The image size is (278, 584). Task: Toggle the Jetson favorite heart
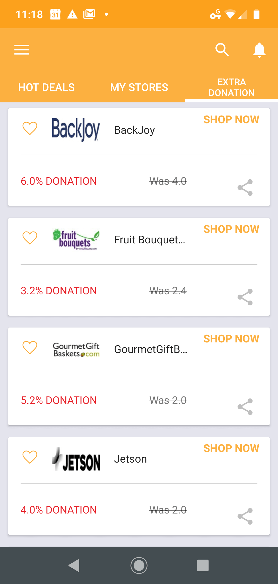click(x=30, y=457)
